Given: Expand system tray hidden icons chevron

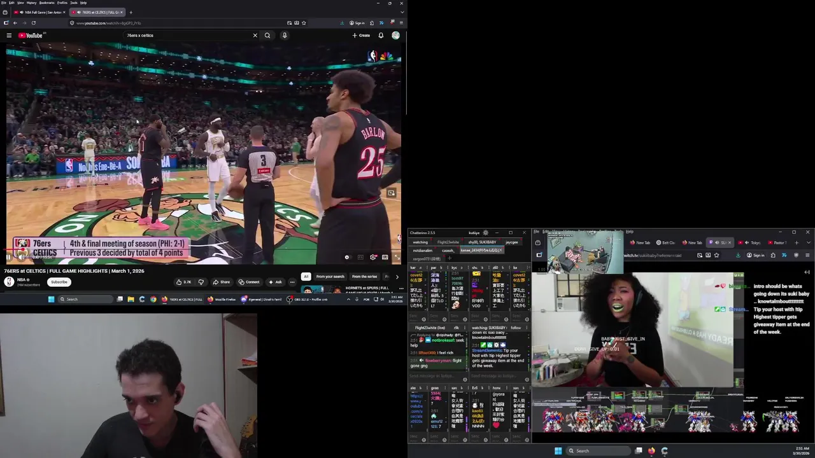Looking at the screenshot, I should [348, 299].
